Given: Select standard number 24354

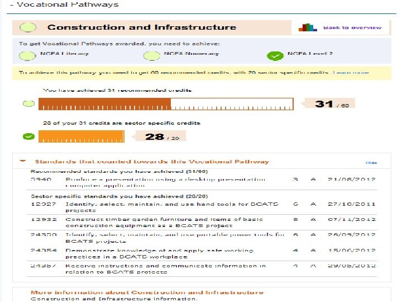Looking at the screenshot, I should (x=44, y=250).
